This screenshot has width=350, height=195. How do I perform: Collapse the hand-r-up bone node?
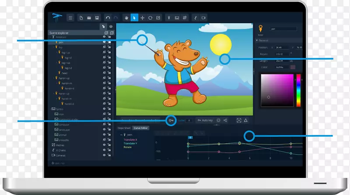[x=53, y=78]
